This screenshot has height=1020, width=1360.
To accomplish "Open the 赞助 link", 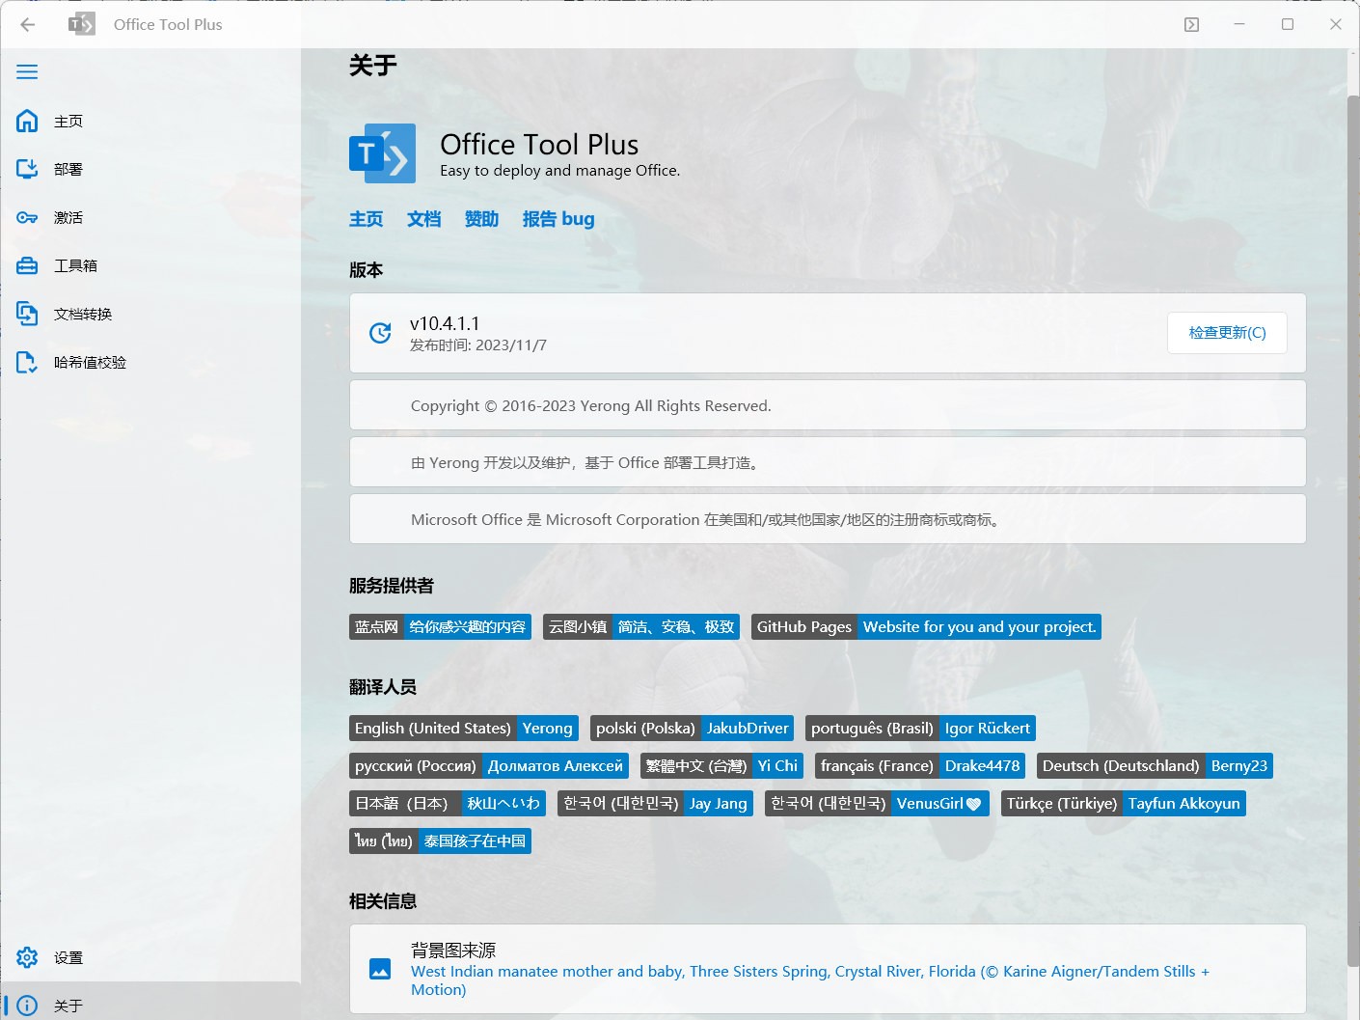I will click(x=481, y=219).
